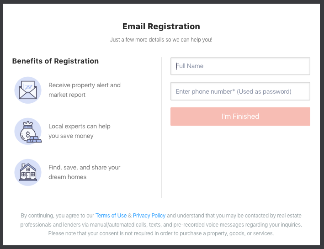Click the vertical divider between panels

[161, 128]
